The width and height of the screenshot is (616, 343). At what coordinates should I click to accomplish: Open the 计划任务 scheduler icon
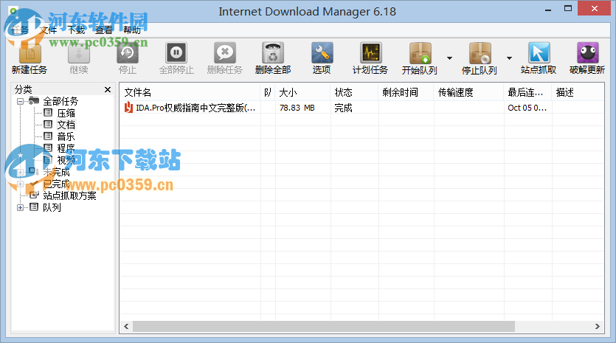point(370,52)
